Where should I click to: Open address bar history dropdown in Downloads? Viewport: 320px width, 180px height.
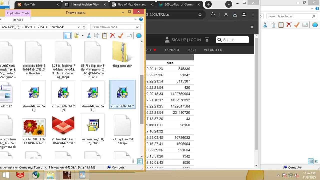pyautogui.click(x=78, y=27)
